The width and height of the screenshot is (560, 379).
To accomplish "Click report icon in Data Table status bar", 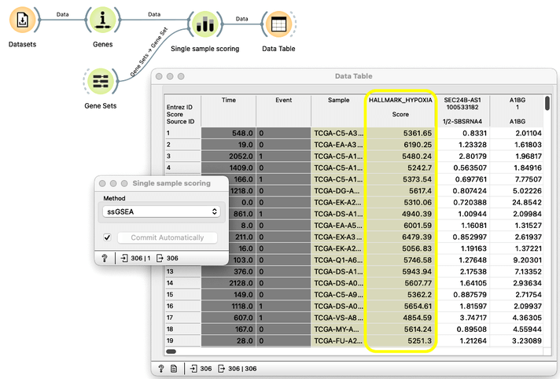I will 174,368.
